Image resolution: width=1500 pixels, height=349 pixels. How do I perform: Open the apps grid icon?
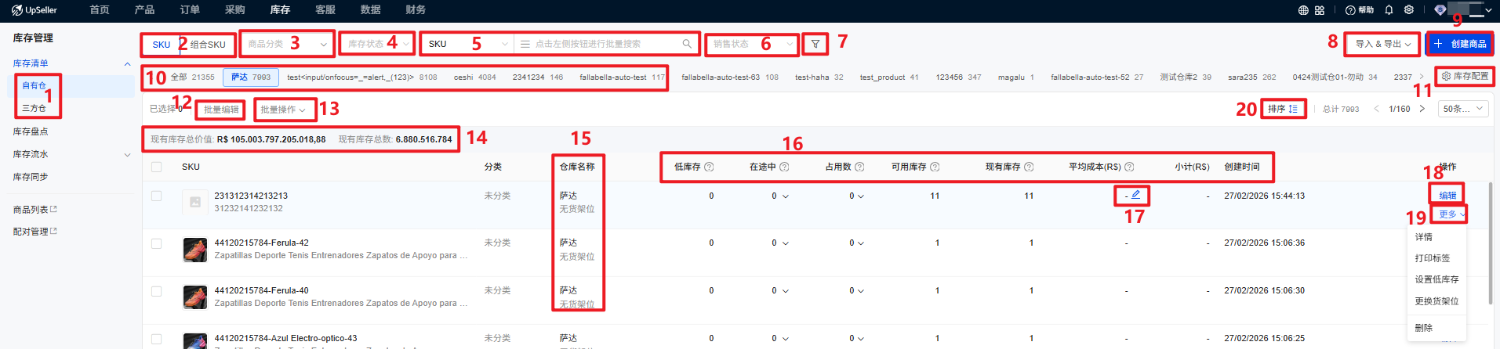pyautogui.click(x=1320, y=10)
